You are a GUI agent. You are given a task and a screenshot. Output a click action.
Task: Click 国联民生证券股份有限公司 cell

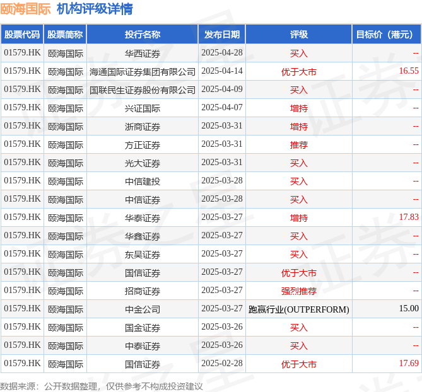[x=143, y=90]
